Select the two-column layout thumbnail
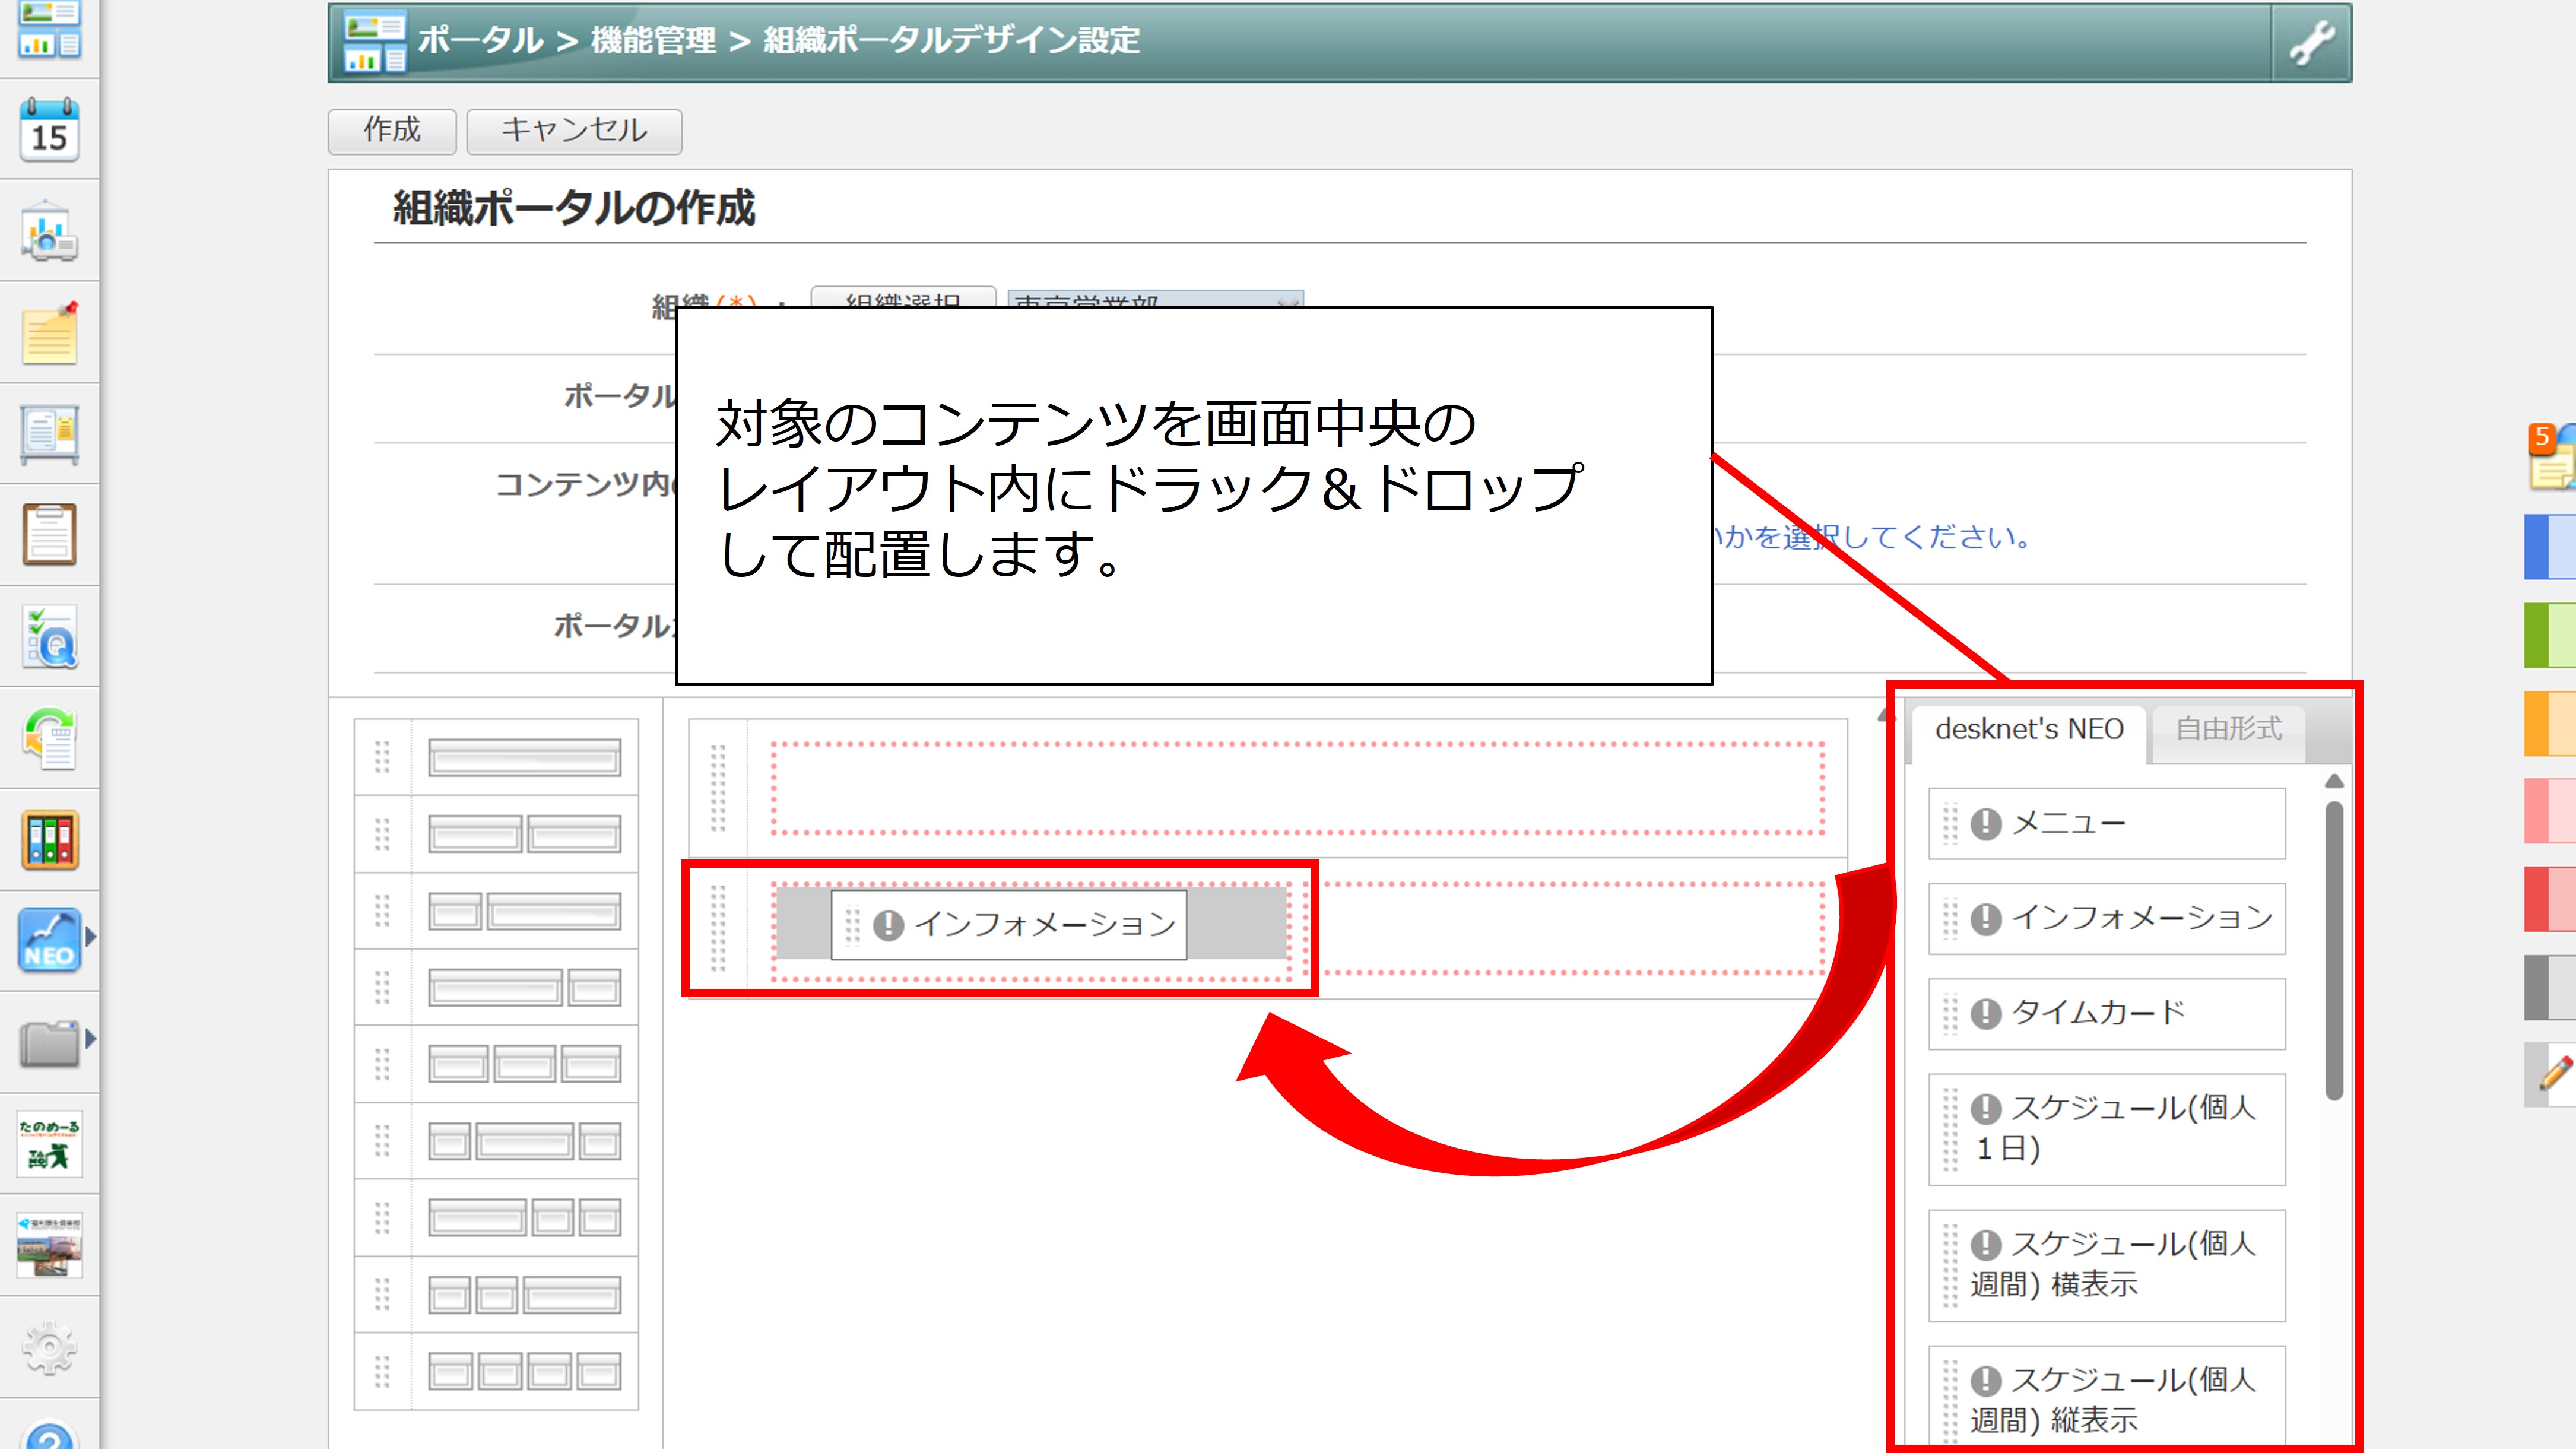This screenshot has width=2576, height=1453. 524,833
